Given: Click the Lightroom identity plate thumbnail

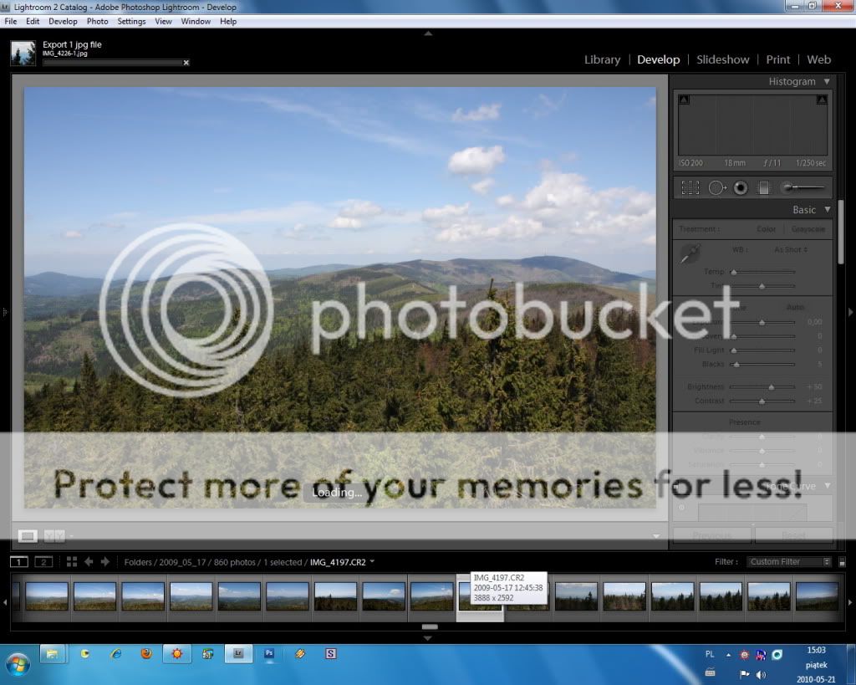Looking at the screenshot, I should pyautogui.click(x=23, y=53).
